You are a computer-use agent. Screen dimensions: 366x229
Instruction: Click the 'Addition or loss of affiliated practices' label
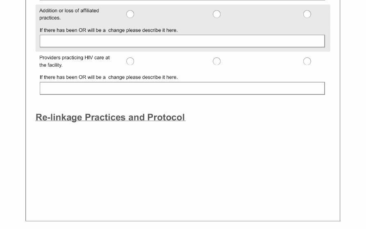coord(69,11)
